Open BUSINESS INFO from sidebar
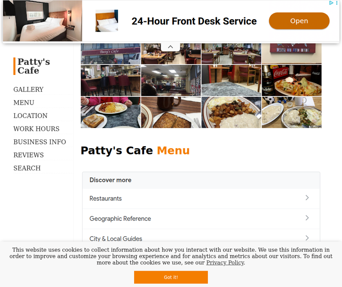Image resolution: width=342 pixels, height=287 pixels. click(x=40, y=142)
